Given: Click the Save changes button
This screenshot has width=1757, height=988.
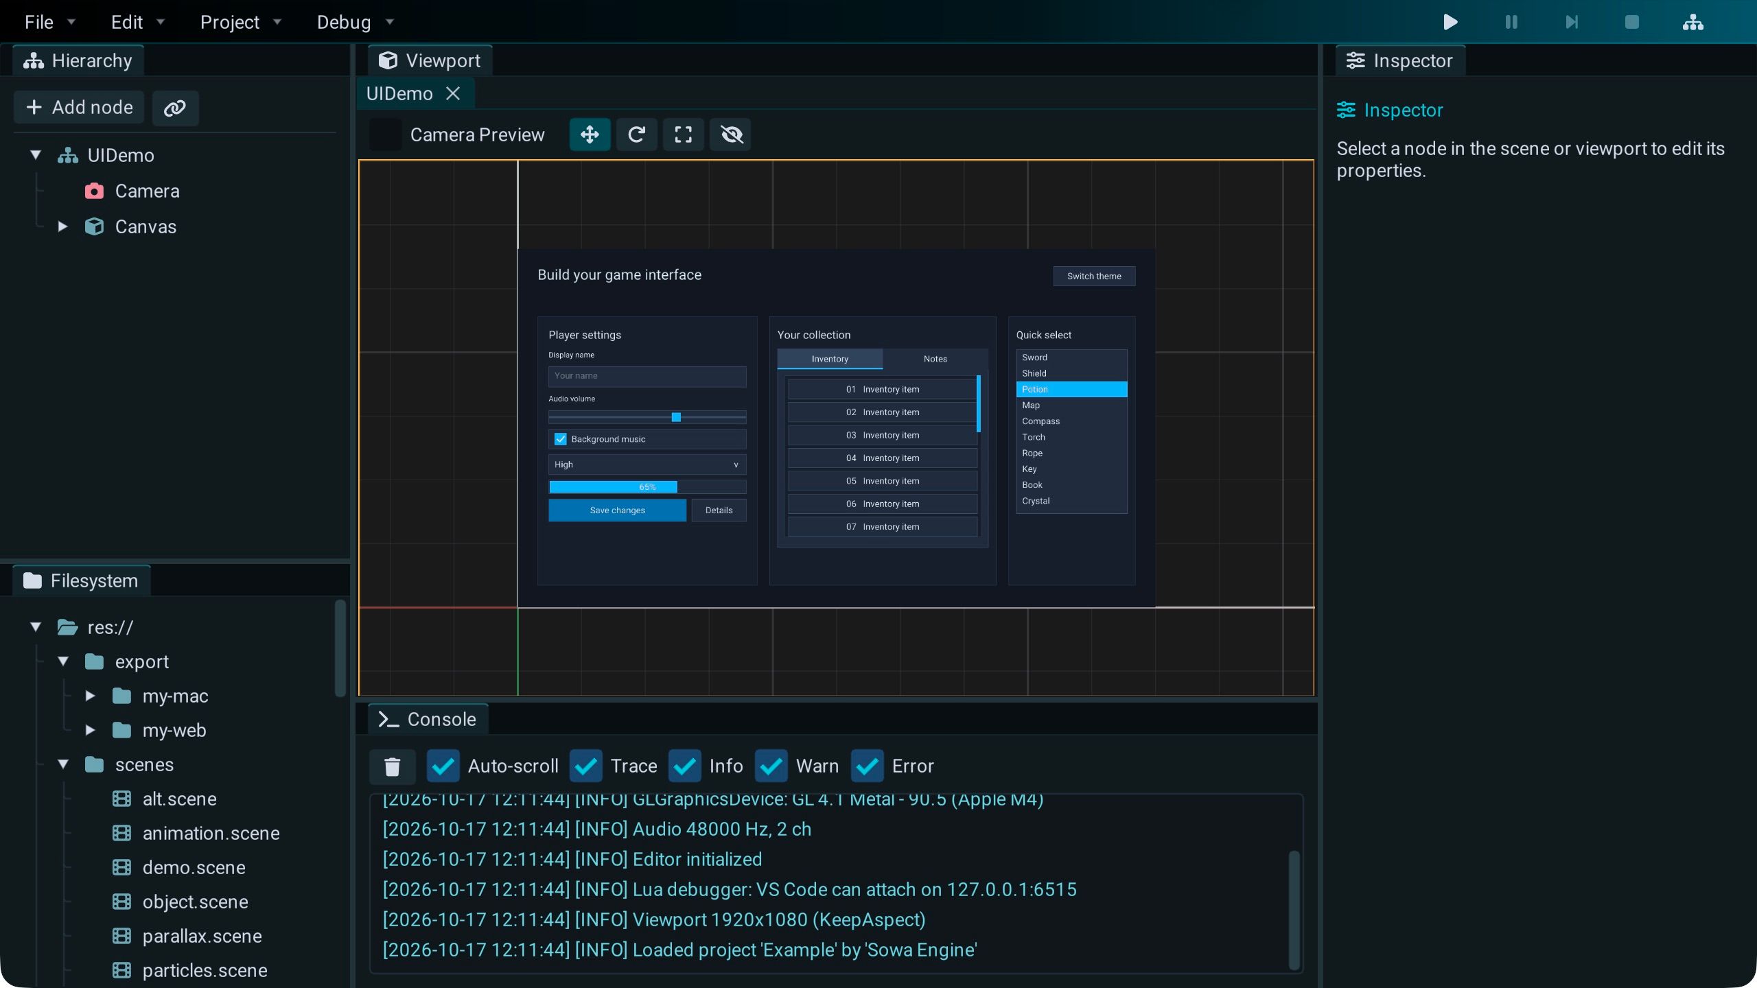Looking at the screenshot, I should (617, 510).
